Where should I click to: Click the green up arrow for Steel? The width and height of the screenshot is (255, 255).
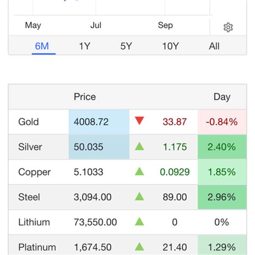tap(139, 197)
